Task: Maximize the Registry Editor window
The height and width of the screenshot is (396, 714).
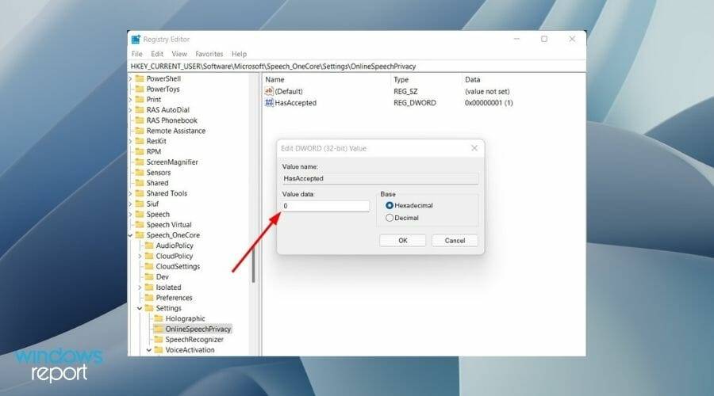Action: (x=544, y=39)
